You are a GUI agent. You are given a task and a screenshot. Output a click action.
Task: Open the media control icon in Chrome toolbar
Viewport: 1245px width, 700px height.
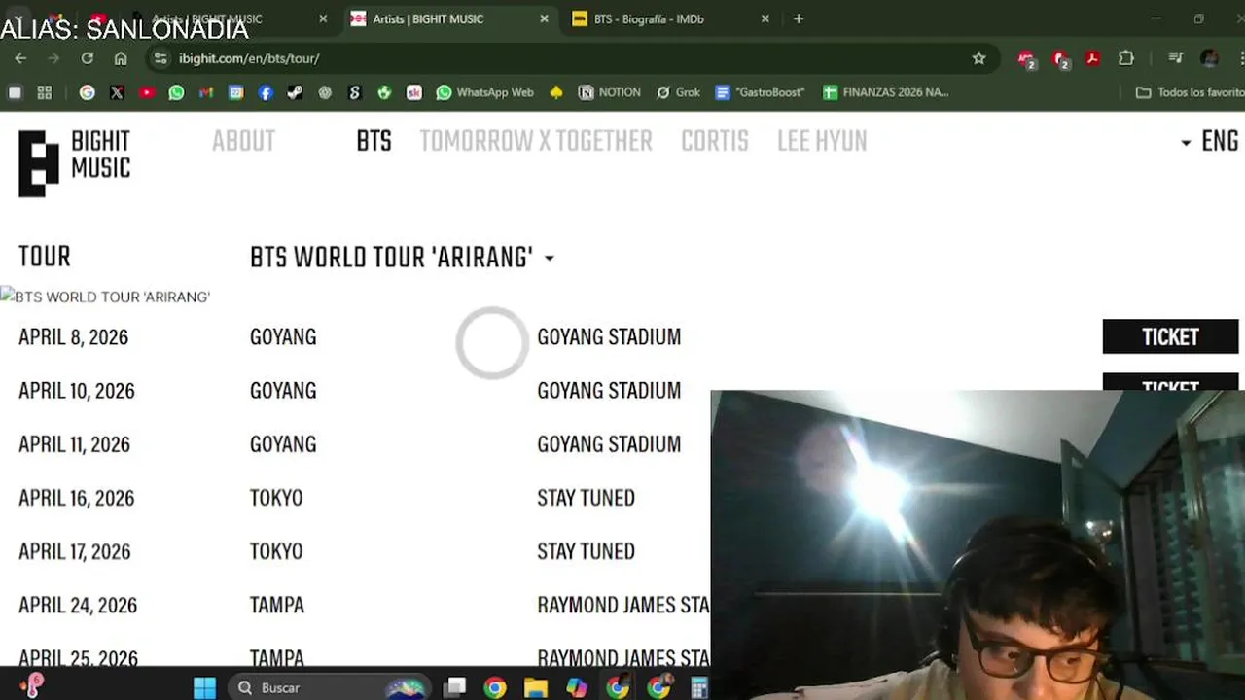tap(1175, 58)
